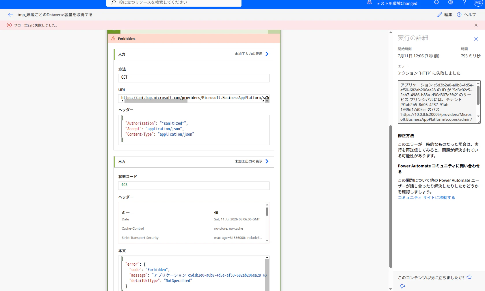The image size is (485, 291).
Task: Click the environment picker icon
Action: 369,2
